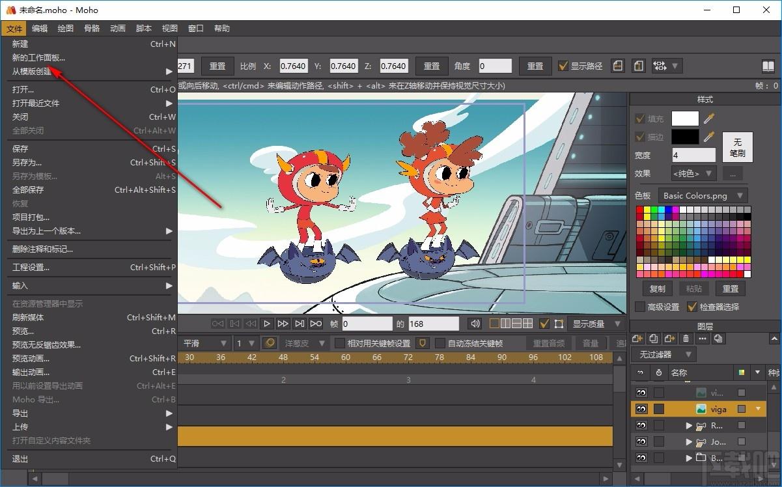Open the 无过滤器 layer filter dropdown
Viewport: 782px width, 487px height.
(663, 354)
